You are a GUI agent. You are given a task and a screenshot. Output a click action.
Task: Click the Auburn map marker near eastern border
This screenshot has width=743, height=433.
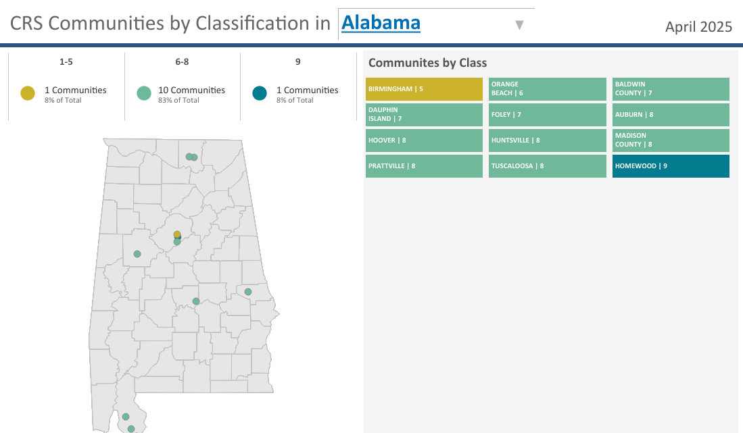click(248, 292)
